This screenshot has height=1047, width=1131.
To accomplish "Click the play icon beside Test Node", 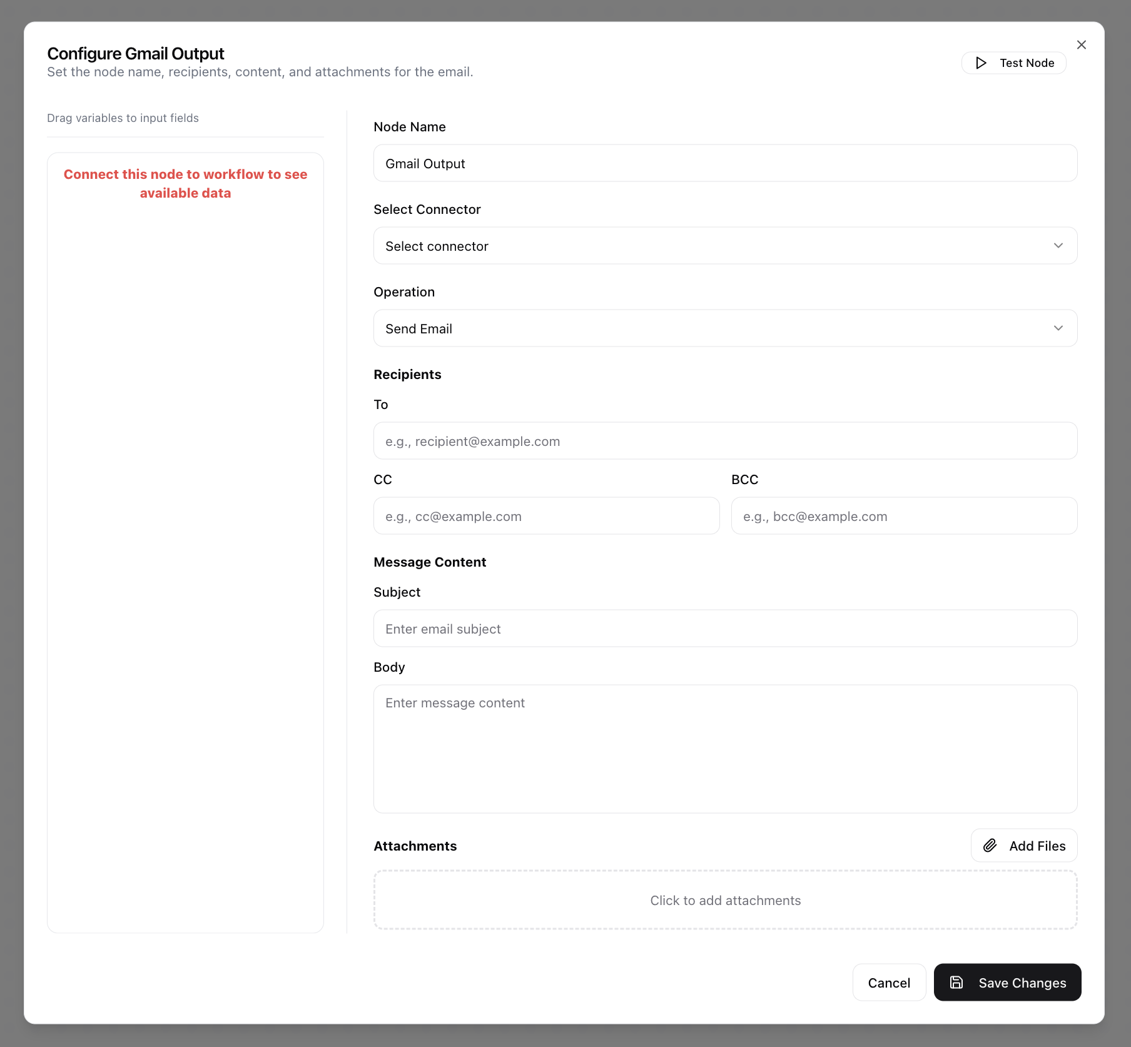I will click(981, 63).
